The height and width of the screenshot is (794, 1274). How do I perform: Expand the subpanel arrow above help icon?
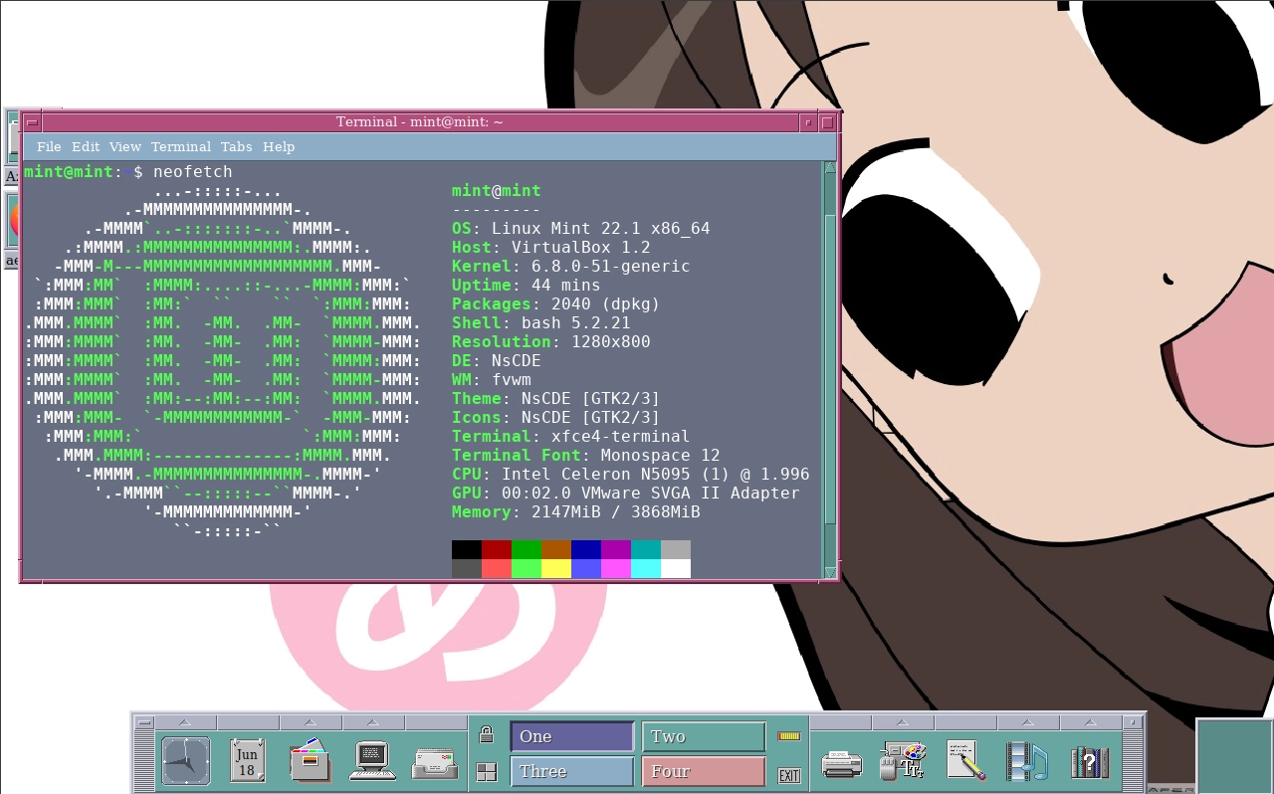pyautogui.click(x=1090, y=722)
